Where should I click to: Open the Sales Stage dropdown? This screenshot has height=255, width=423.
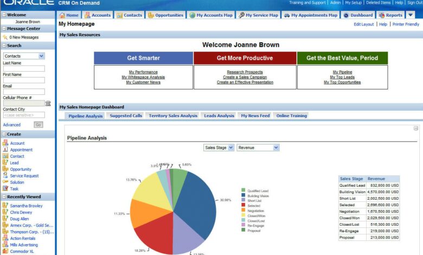click(x=230, y=148)
